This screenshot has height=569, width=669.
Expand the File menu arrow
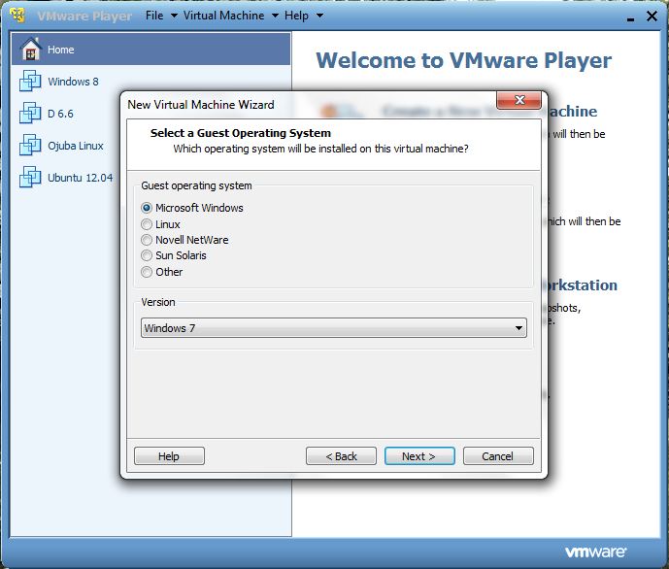click(x=174, y=16)
